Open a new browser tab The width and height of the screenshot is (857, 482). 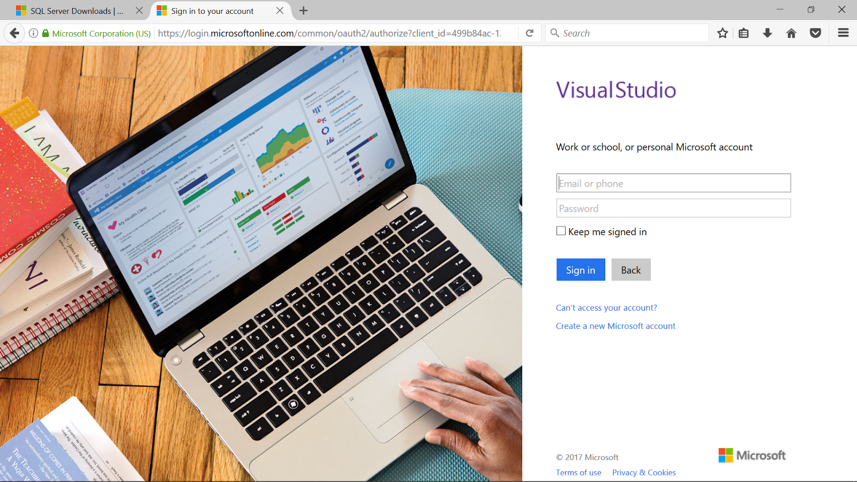click(x=305, y=10)
